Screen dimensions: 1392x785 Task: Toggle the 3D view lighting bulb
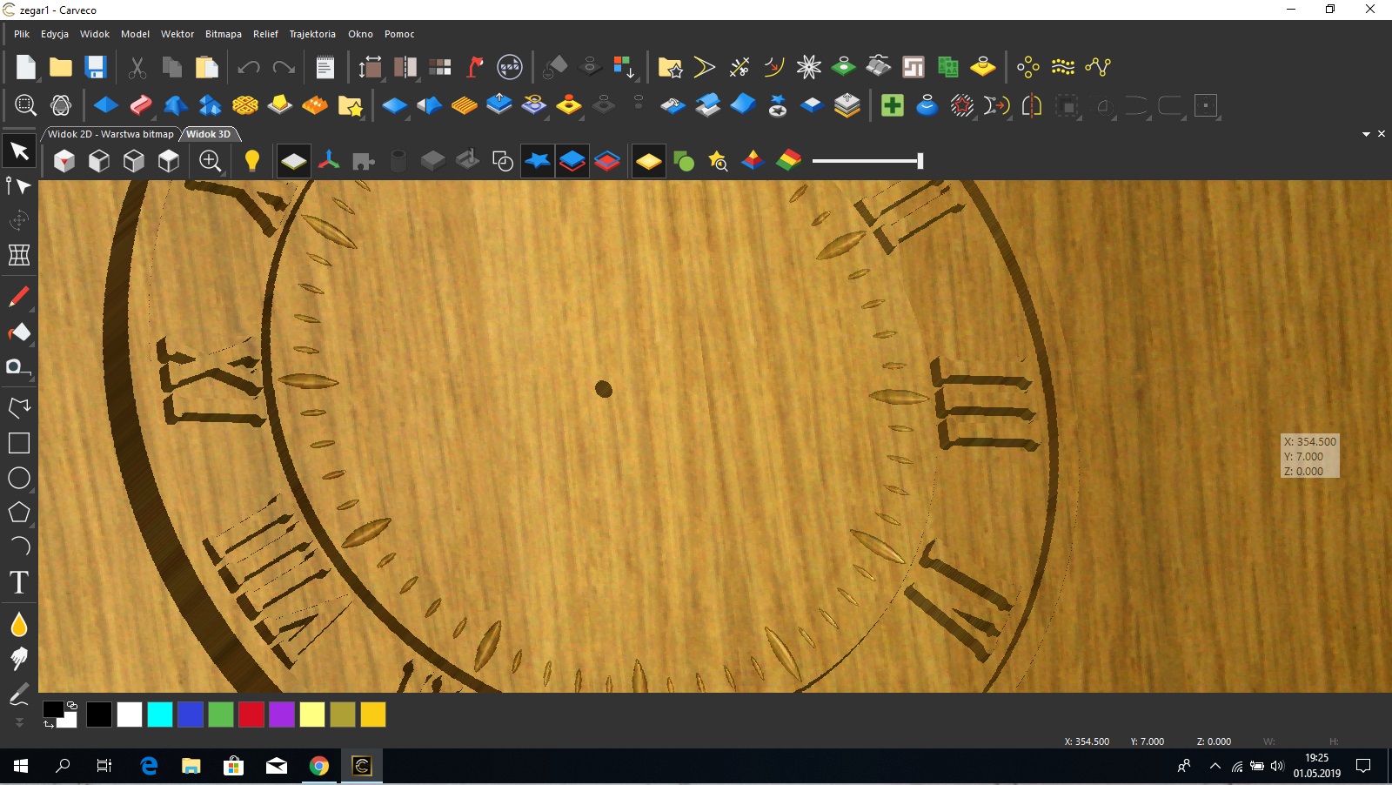[x=252, y=161]
